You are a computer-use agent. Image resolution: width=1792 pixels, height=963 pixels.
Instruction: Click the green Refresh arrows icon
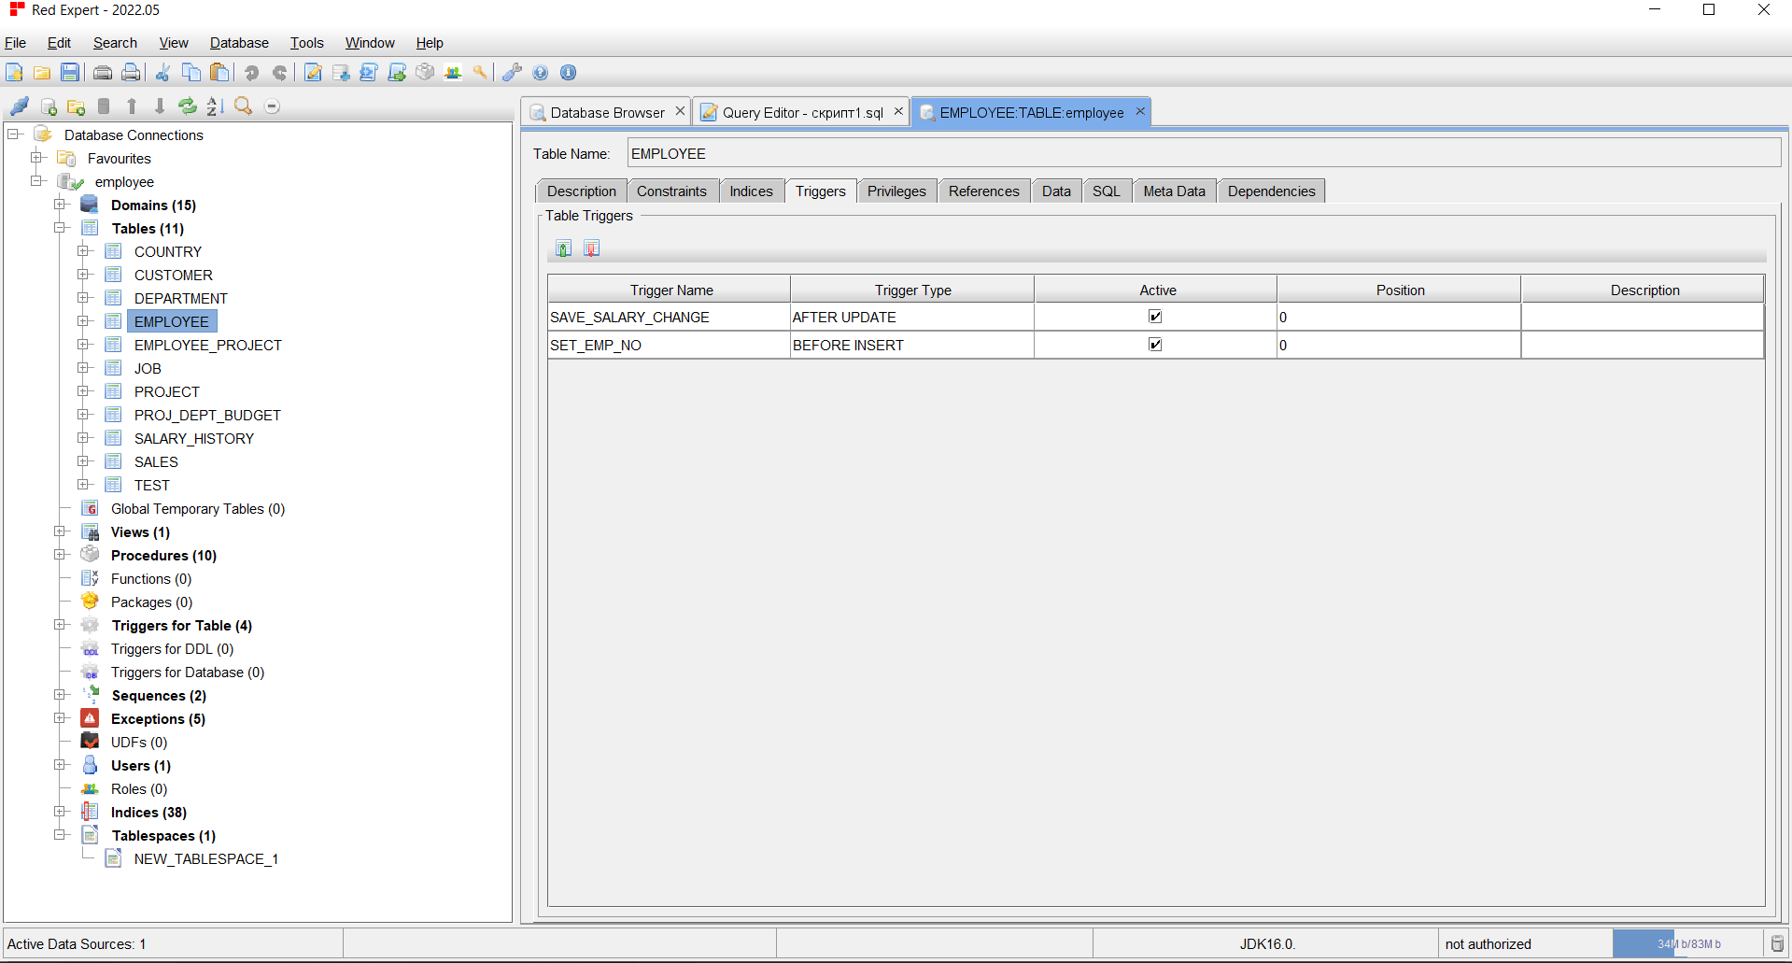[x=188, y=106]
